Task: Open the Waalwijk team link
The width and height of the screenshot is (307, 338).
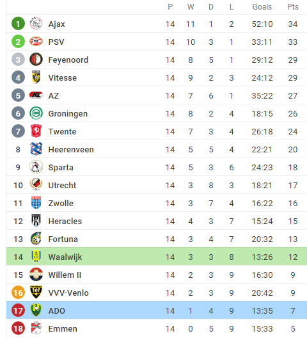Action: [65, 257]
